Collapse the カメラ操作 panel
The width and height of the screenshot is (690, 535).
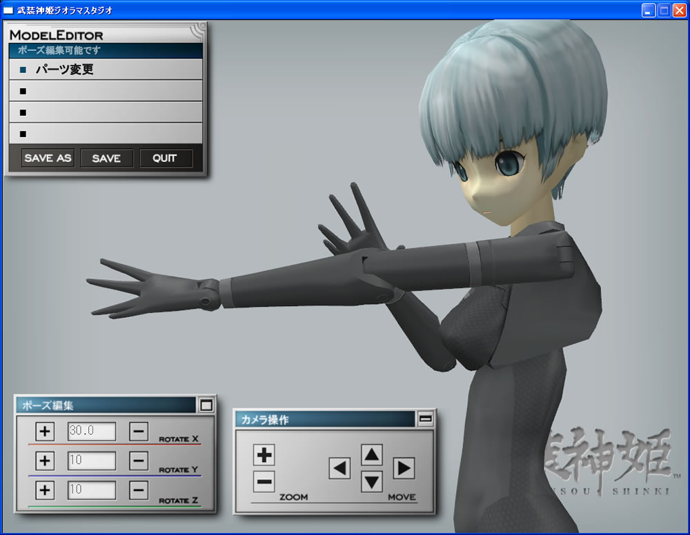tap(426, 418)
